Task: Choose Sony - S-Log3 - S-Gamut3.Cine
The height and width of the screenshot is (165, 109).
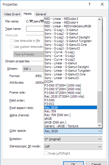Action: coord(71,45)
